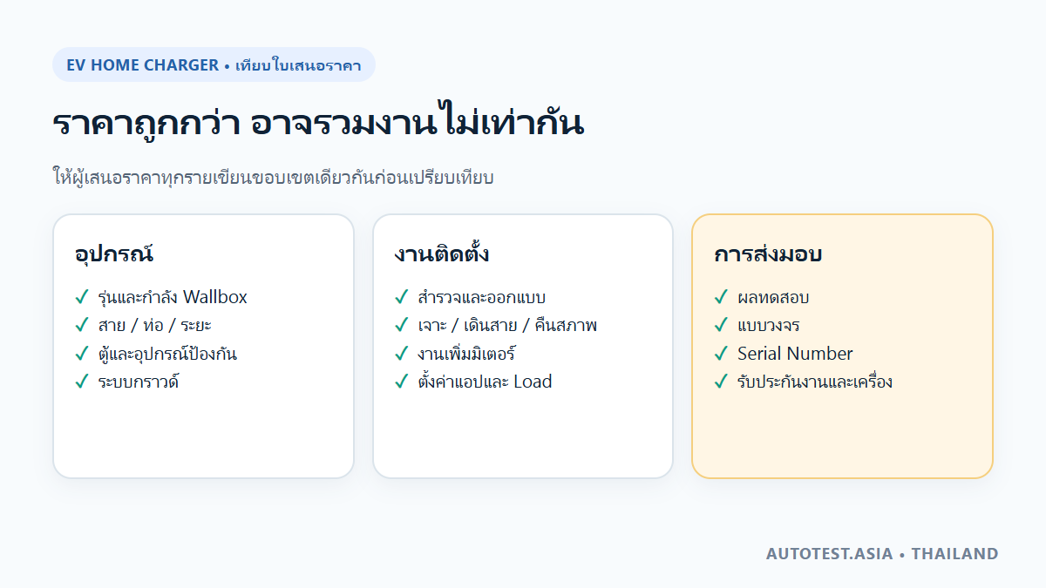Click the subtitle about ผู้เสนอราคาทุกราย
Screen dimensions: 1046x588
point(274,178)
